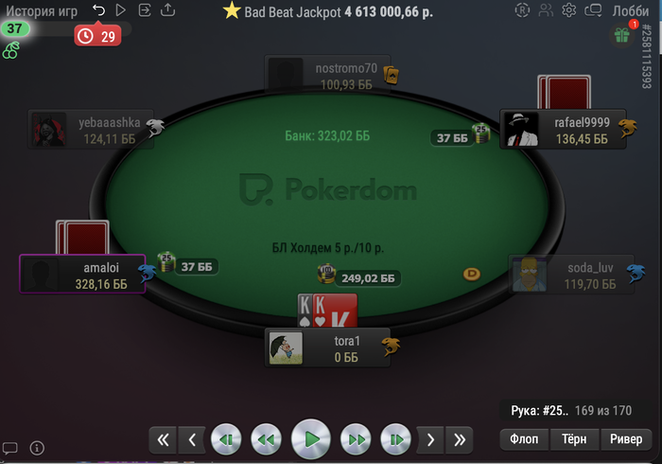Step back one action in replay

[x=226, y=440]
